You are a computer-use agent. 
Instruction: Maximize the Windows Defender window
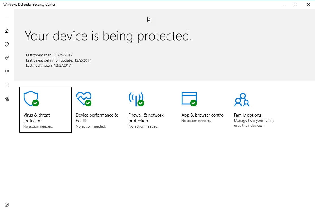click(295, 5)
